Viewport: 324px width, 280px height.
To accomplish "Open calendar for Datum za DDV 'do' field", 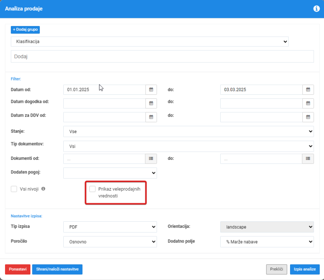I will tap(308, 117).
